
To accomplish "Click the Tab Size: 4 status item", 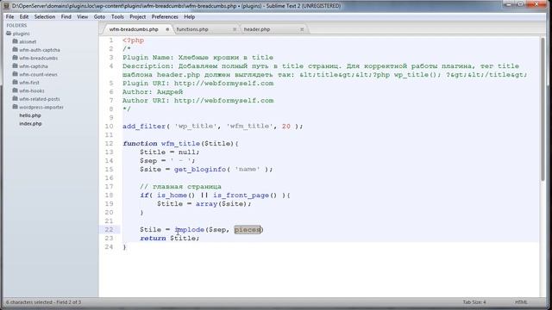I will [x=474, y=302].
